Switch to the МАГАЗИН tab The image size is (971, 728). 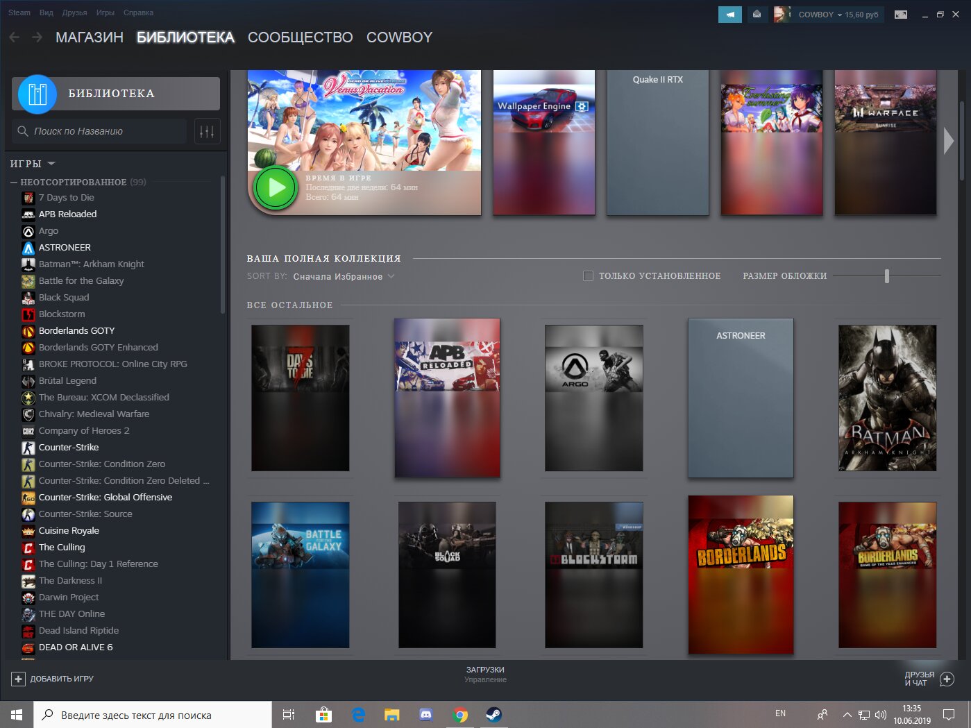(x=90, y=37)
